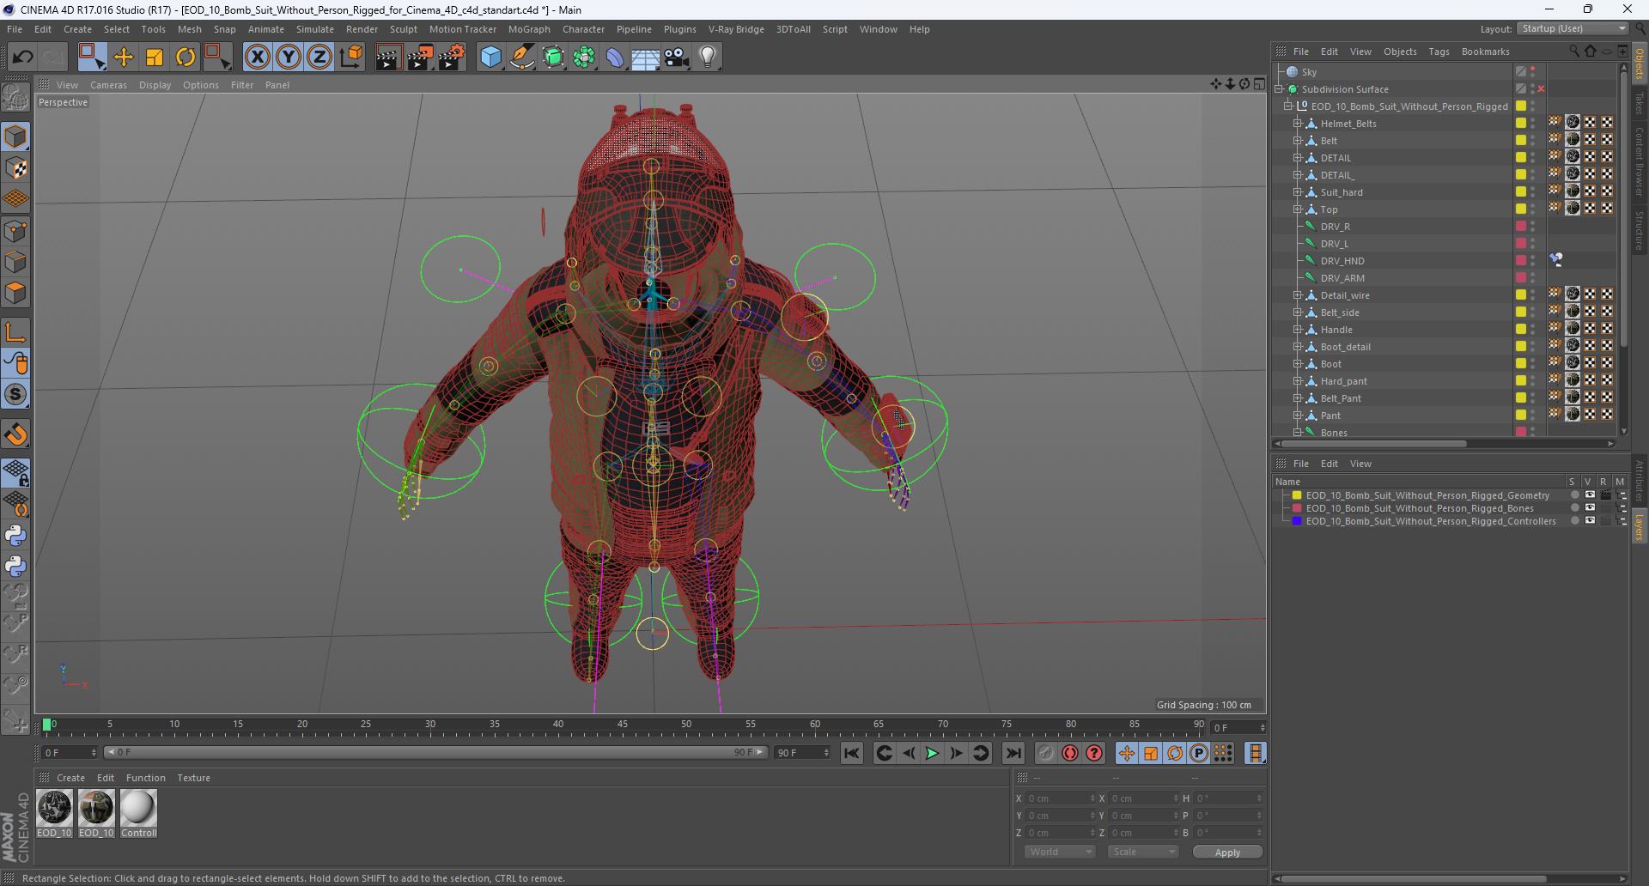Select the Scale tool

tap(155, 58)
